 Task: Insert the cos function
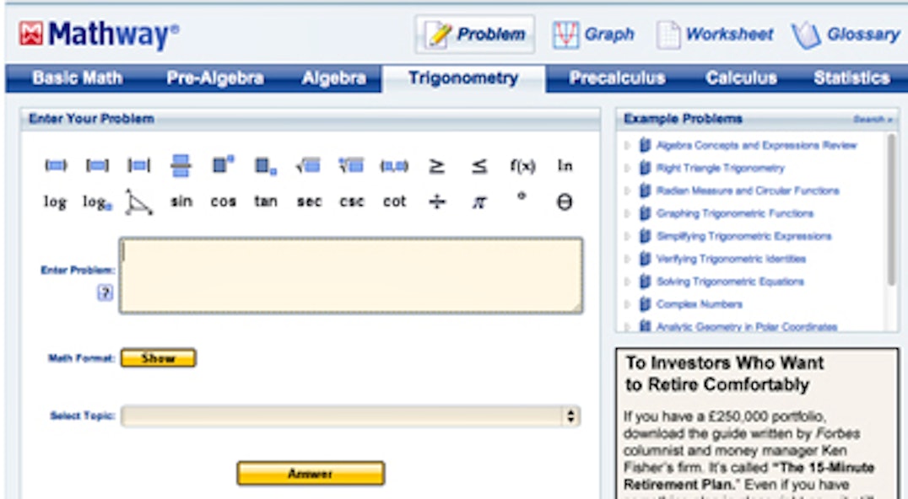click(224, 201)
